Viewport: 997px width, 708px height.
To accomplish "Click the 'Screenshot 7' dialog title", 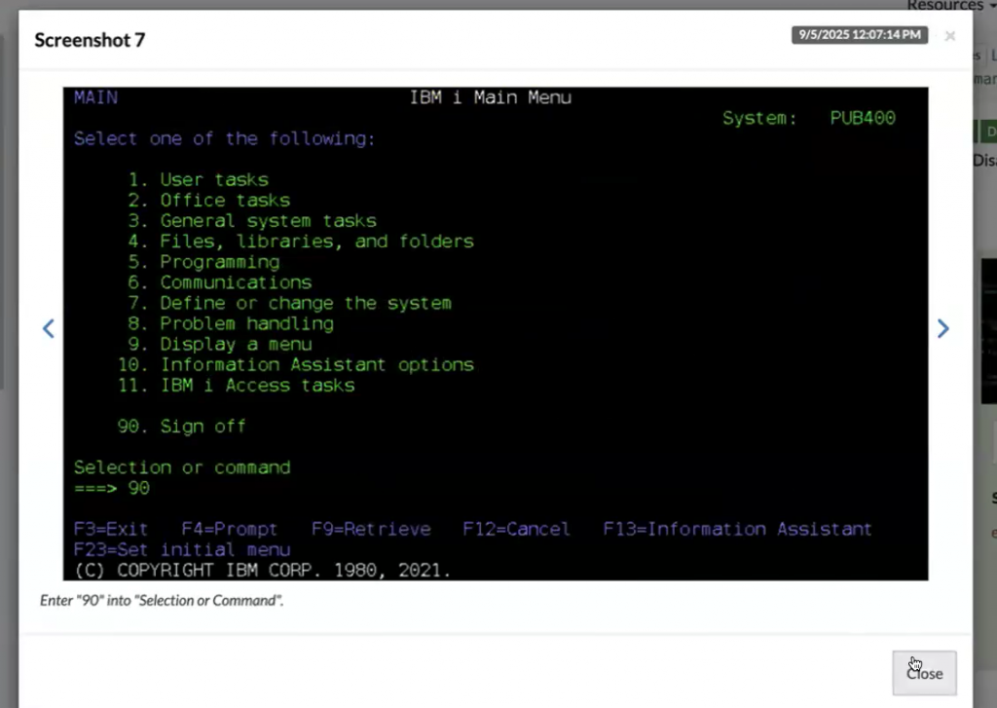I will pos(90,40).
